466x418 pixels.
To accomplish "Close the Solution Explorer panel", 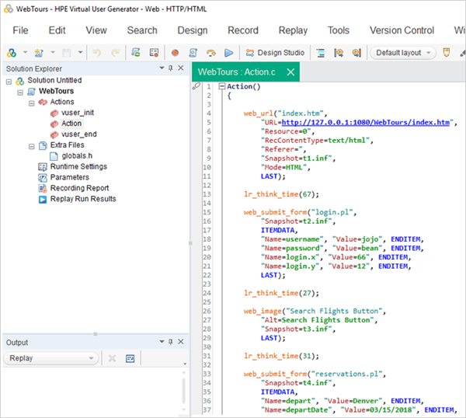I will tap(181, 68).
